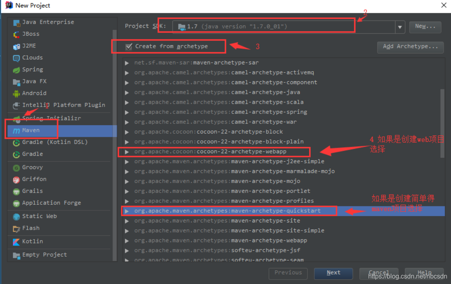Viewport: 451px width, 284px height.
Task: Click the Java FX folder icon
Action: [x=16, y=82]
